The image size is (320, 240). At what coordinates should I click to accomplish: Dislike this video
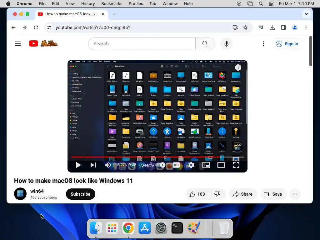[x=217, y=194]
